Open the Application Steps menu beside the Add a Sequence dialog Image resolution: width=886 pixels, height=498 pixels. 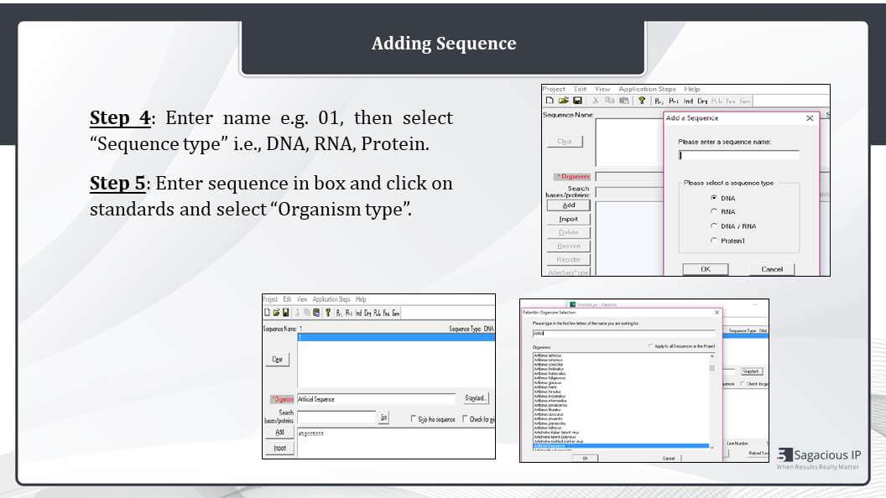[x=647, y=89]
